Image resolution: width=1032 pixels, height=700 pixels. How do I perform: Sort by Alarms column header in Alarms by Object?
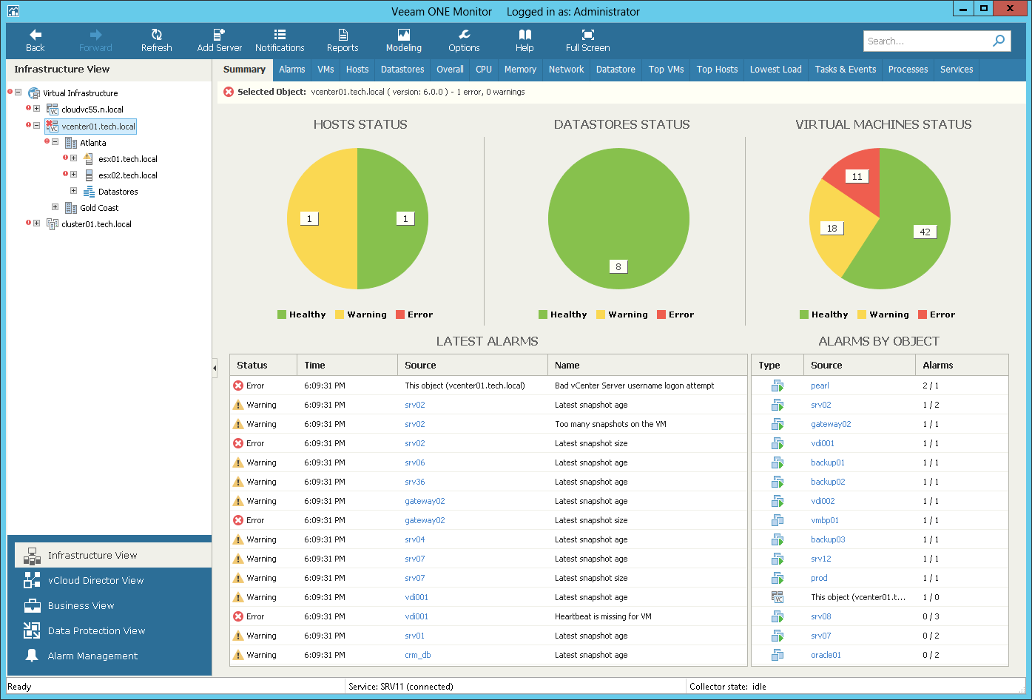coord(962,365)
